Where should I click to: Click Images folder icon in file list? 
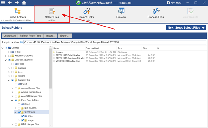[54, 52]
